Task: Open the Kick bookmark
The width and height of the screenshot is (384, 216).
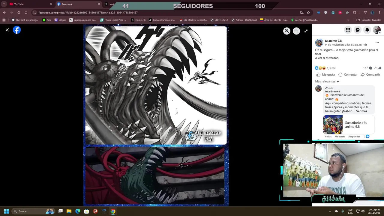Action: pos(47,20)
